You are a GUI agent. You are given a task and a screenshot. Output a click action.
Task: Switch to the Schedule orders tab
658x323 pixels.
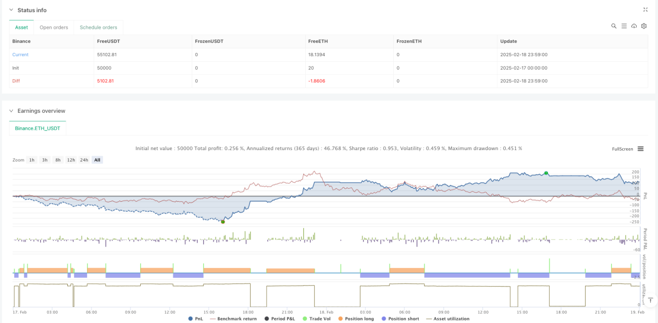pos(98,27)
